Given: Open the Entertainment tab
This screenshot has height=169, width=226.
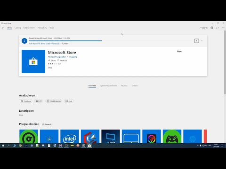Looking at the screenshot, I should (29, 28).
